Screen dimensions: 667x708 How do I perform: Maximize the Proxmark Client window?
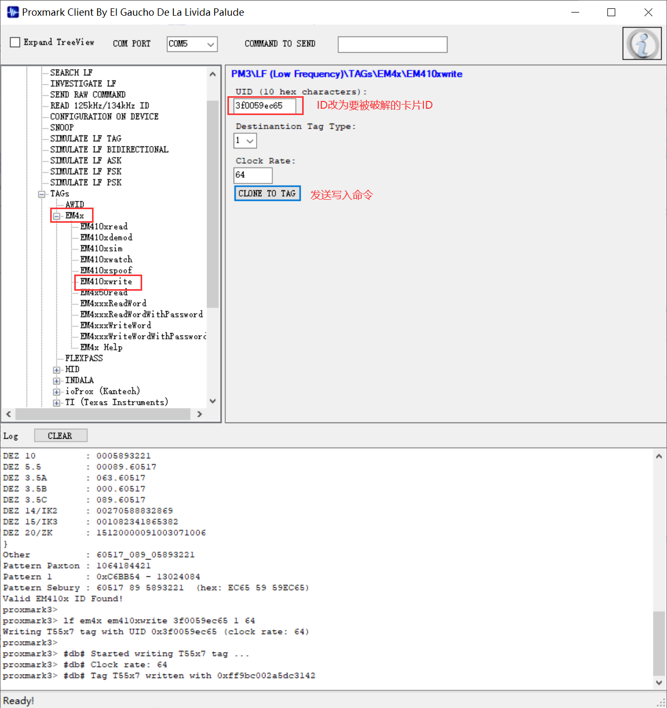click(611, 12)
